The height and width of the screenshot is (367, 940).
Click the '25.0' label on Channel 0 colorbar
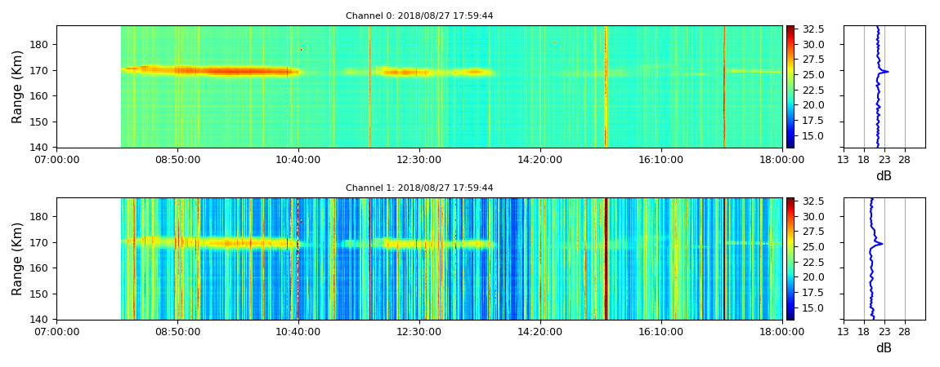813,75
